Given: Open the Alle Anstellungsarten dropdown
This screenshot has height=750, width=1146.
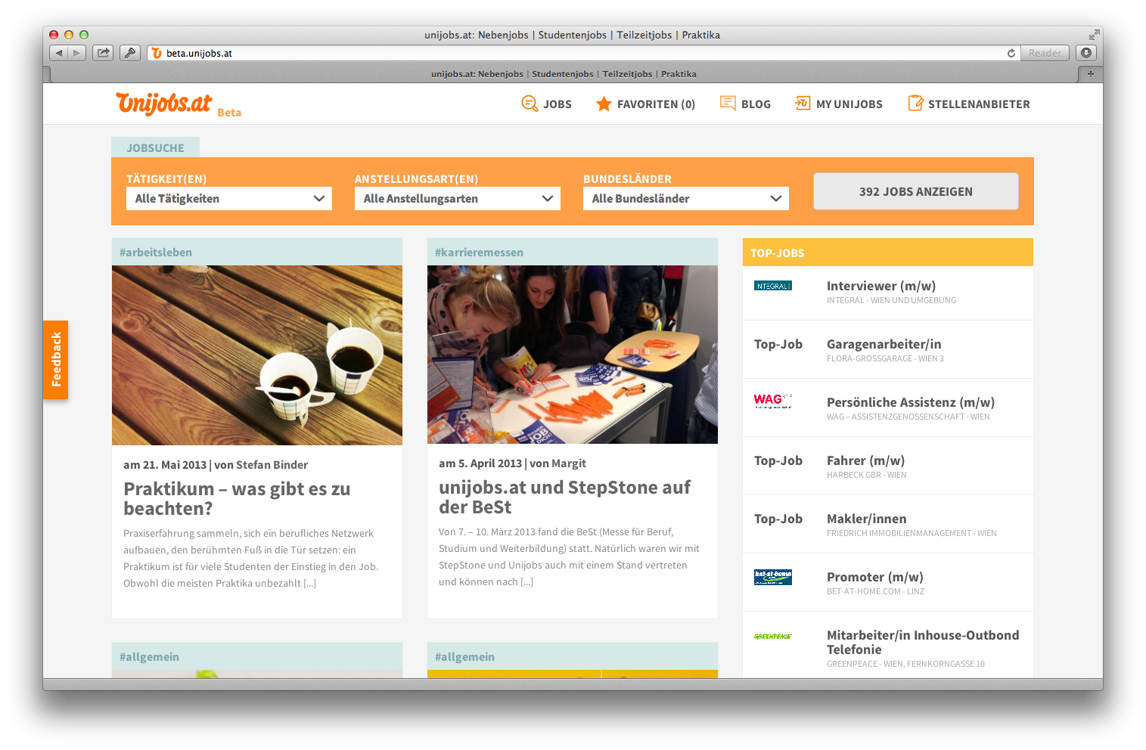Looking at the screenshot, I should pos(458,199).
